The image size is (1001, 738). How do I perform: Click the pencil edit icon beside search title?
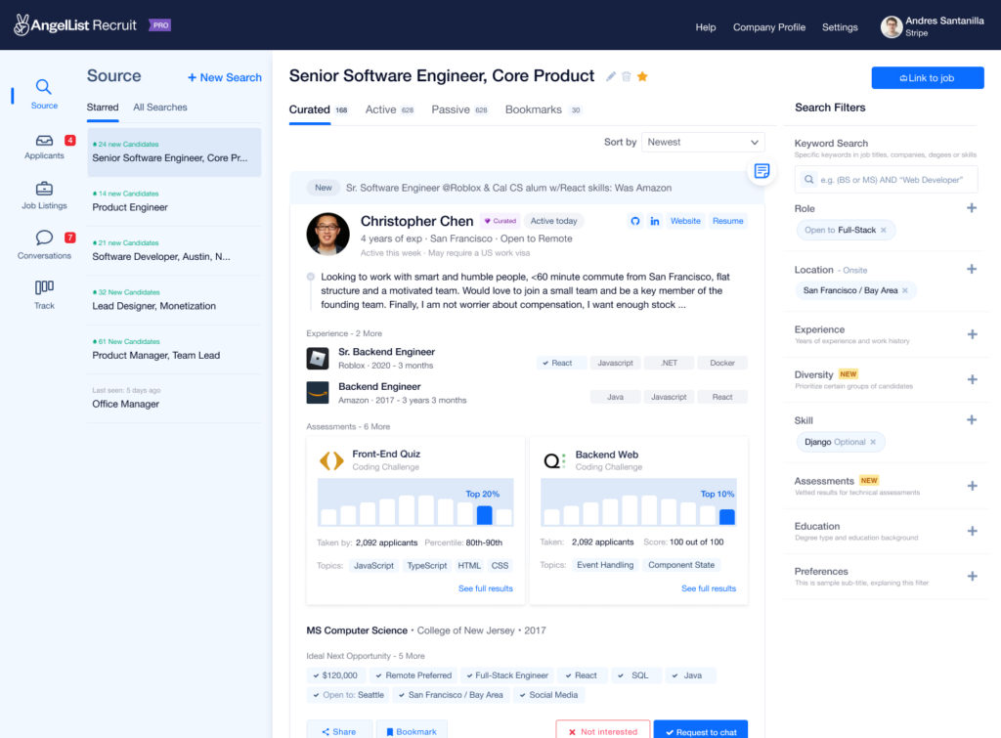611,77
